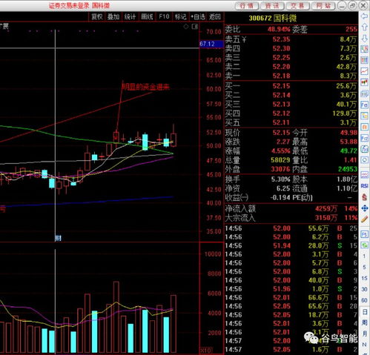Click the back arrow icon in sidebar
This screenshot has width=370, height=355.
pyautogui.click(x=365, y=16)
